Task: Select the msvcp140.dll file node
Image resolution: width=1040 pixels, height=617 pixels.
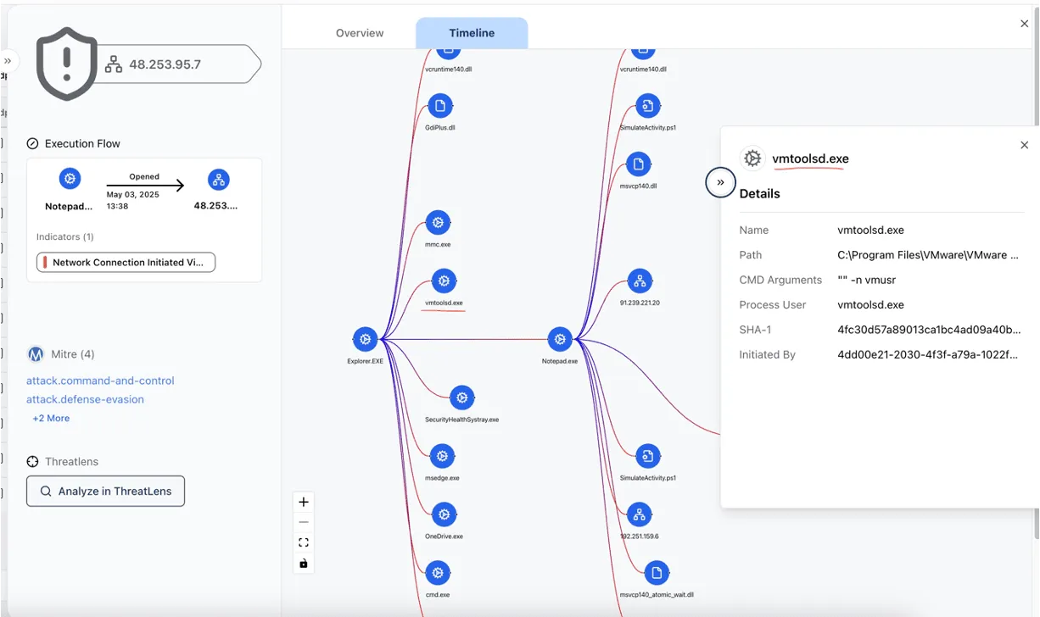Action: point(638,164)
